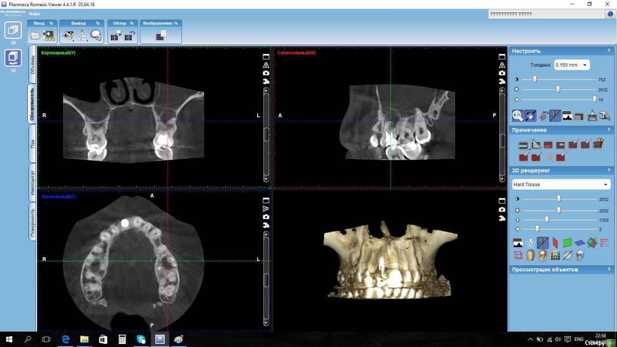Collapse the Примечание panel
Viewport: 617px width, 347px height.
609,130
